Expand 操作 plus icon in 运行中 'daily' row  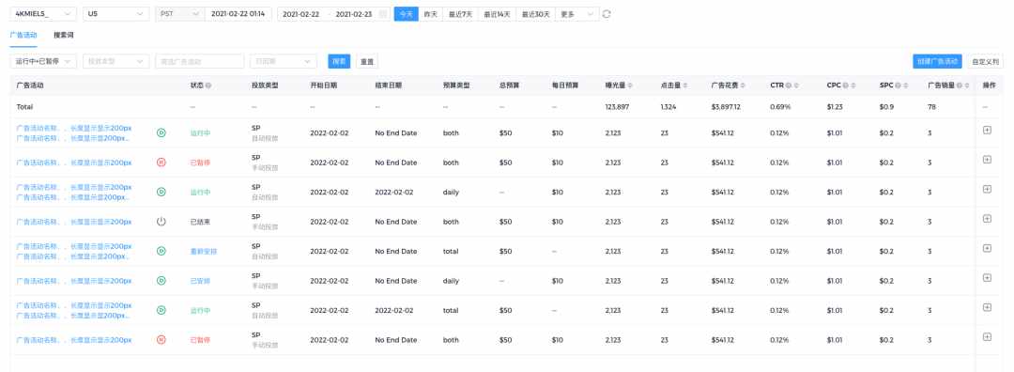(x=987, y=189)
